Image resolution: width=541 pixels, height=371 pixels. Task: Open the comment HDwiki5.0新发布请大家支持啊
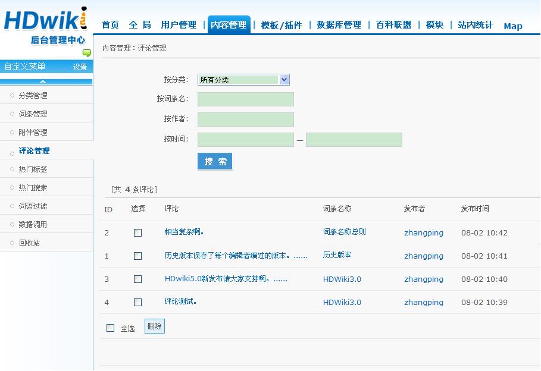pyautogui.click(x=226, y=279)
